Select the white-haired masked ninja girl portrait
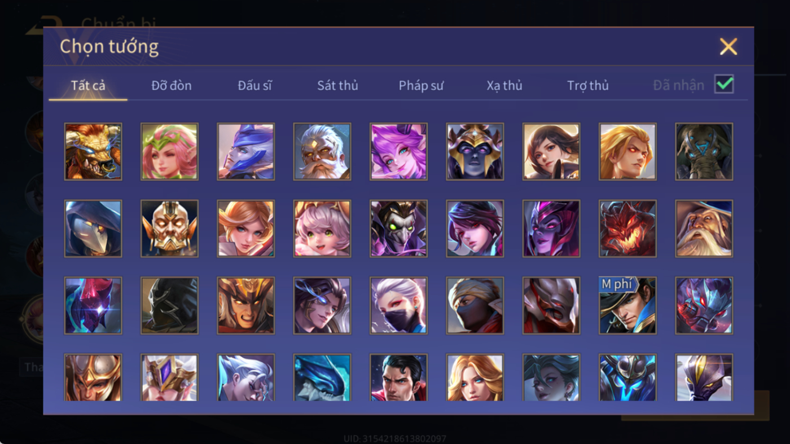This screenshot has width=790, height=444. pyautogui.click(x=398, y=305)
